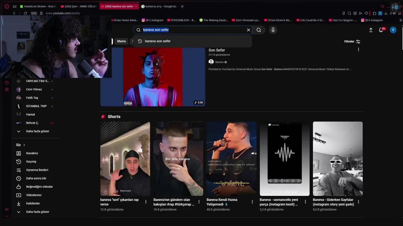403x226 pixels.
Task: Open the YouTube account avatar menu
Action: pos(393,30)
